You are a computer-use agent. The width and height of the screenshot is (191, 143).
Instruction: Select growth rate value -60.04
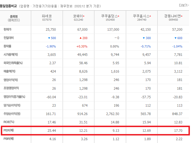click(51, 97)
